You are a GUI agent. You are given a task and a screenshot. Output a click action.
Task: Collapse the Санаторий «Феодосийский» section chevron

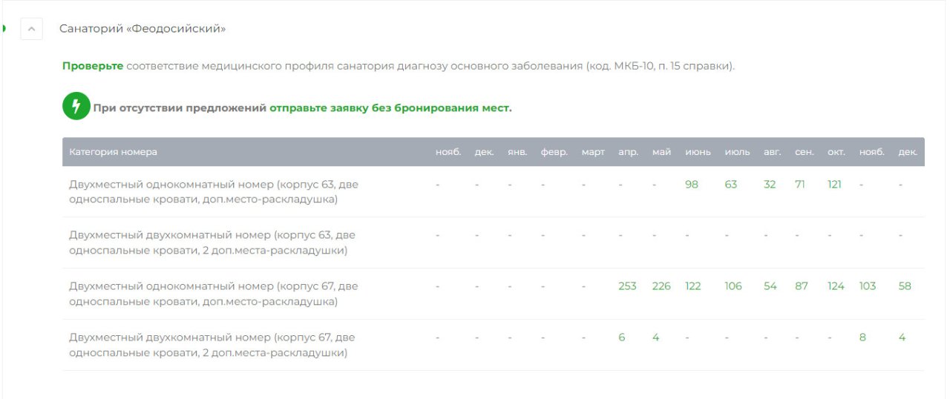(x=31, y=29)
